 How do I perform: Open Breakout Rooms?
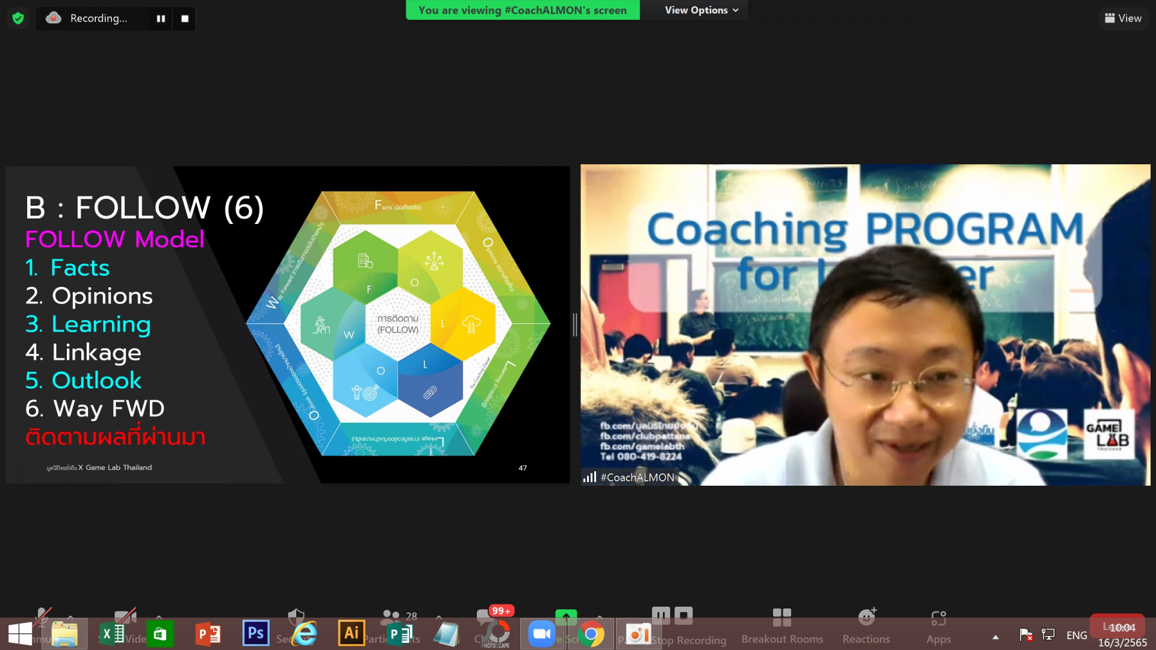tap(782, 626)
